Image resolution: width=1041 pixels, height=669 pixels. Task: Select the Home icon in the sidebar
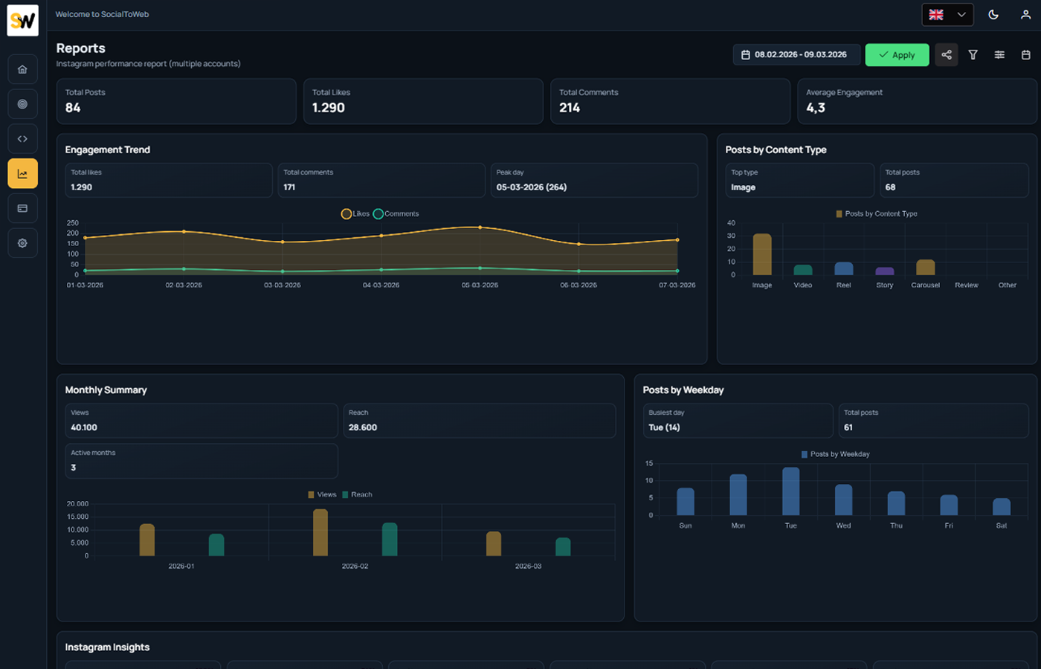click(22, 68)
